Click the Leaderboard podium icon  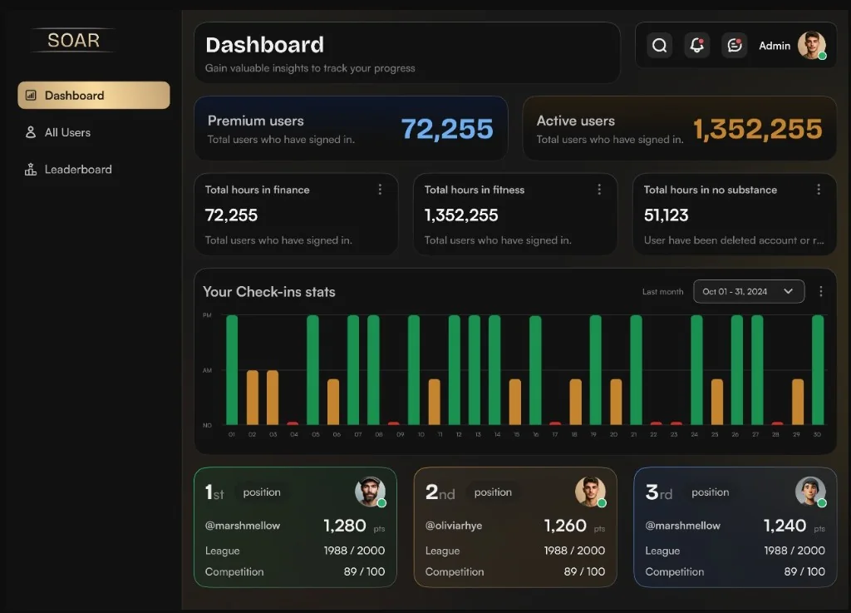click(x=31, y=170)
